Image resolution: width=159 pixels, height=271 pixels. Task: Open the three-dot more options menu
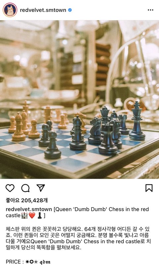150,10
